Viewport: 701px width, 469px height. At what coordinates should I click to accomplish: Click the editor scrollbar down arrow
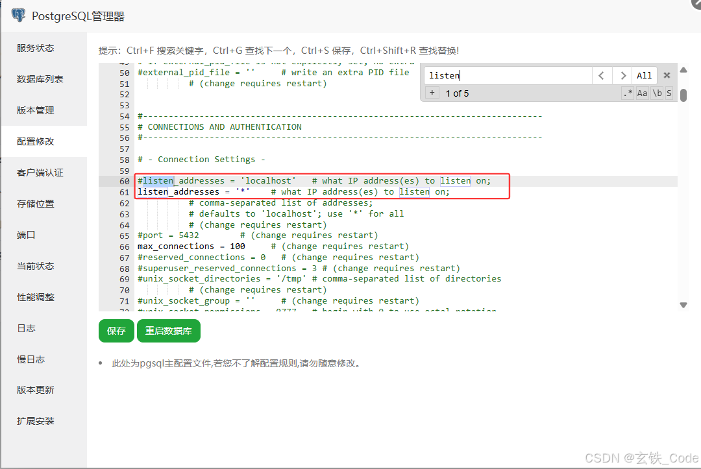point(683,305)
